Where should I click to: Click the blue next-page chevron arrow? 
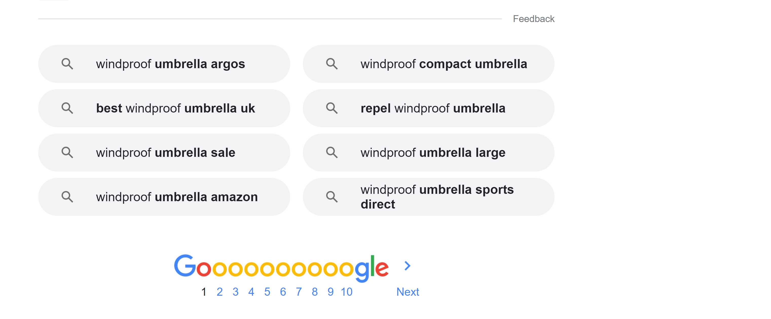click(407, 266)
